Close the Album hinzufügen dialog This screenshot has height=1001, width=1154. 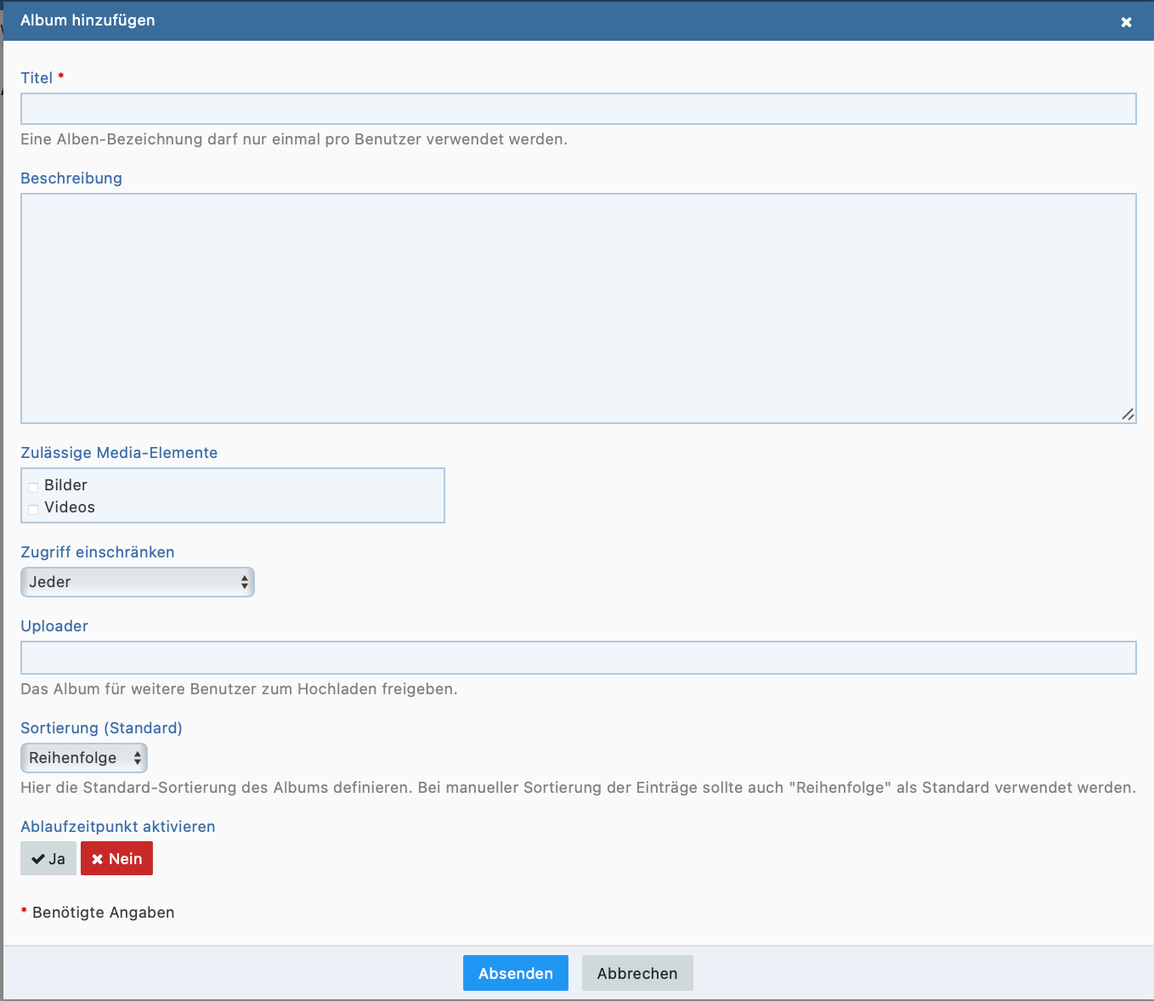coord(1126,22)
